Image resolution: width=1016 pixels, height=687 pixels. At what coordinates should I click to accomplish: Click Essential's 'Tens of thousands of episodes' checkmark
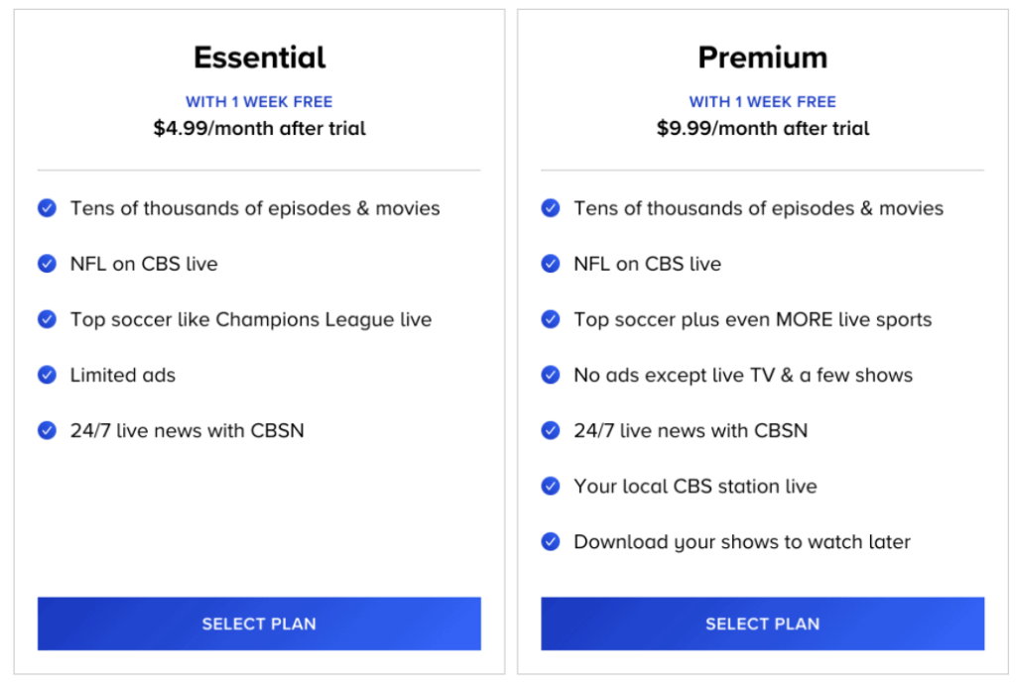tap(47, 208)
